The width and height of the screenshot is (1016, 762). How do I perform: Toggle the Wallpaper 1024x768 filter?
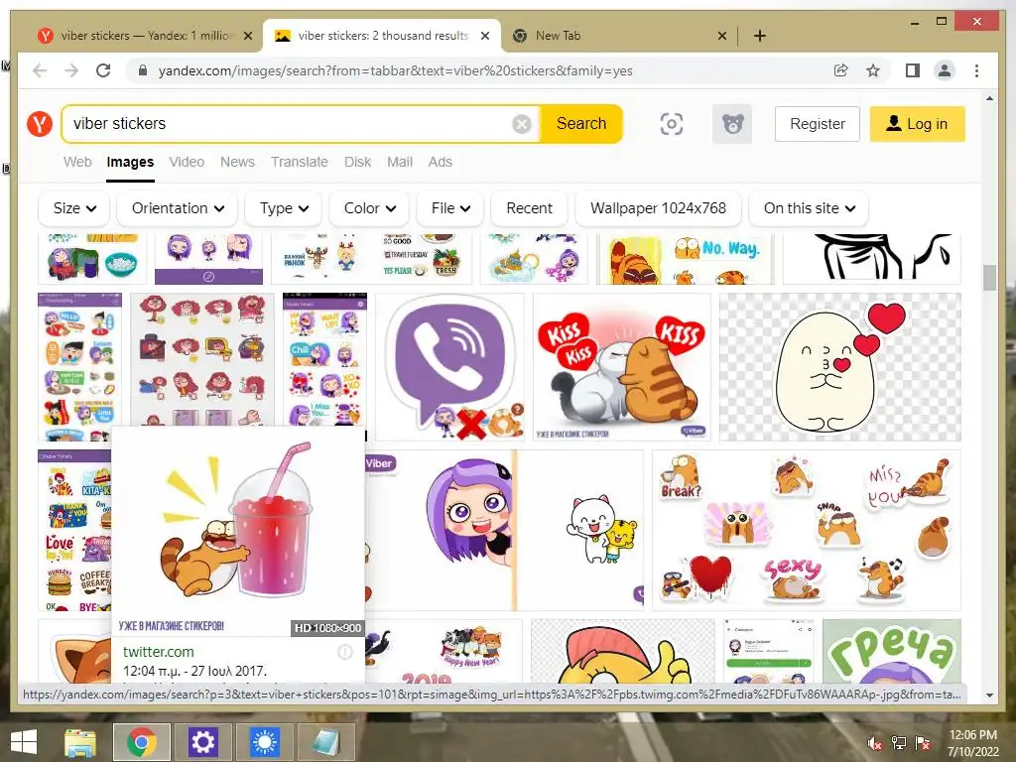658,208
